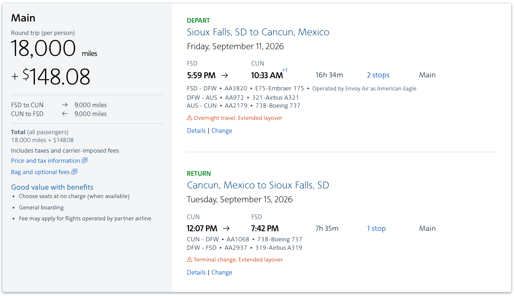The height and width of the screenshot is (296, 514).
Task: Click the green RETURN label
Action: pyautogui.click(x=199, y=173)
